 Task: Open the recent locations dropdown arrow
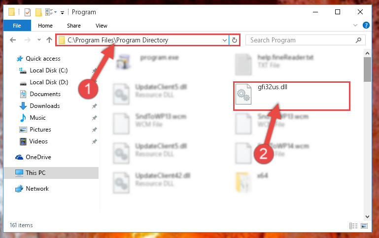39,40
